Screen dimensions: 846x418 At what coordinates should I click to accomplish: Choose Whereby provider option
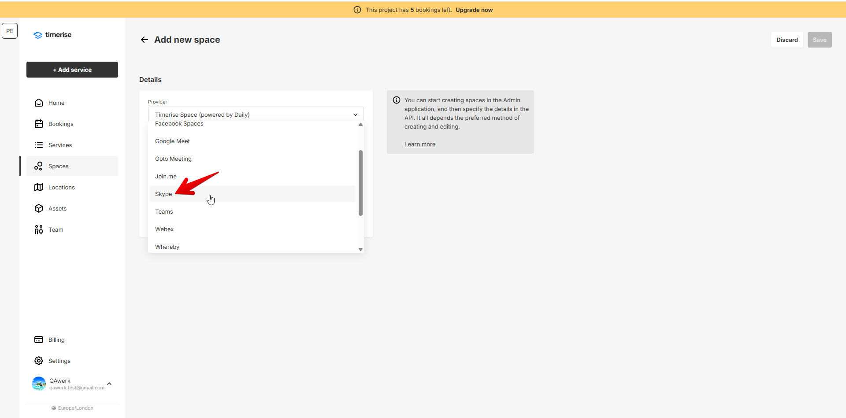click(x=252, y=246)
